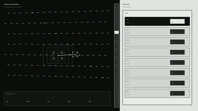Click the dark button in the fourth list row
This screenshot has height=111, width=198.
pyautogui.click(x=177, y=52)
